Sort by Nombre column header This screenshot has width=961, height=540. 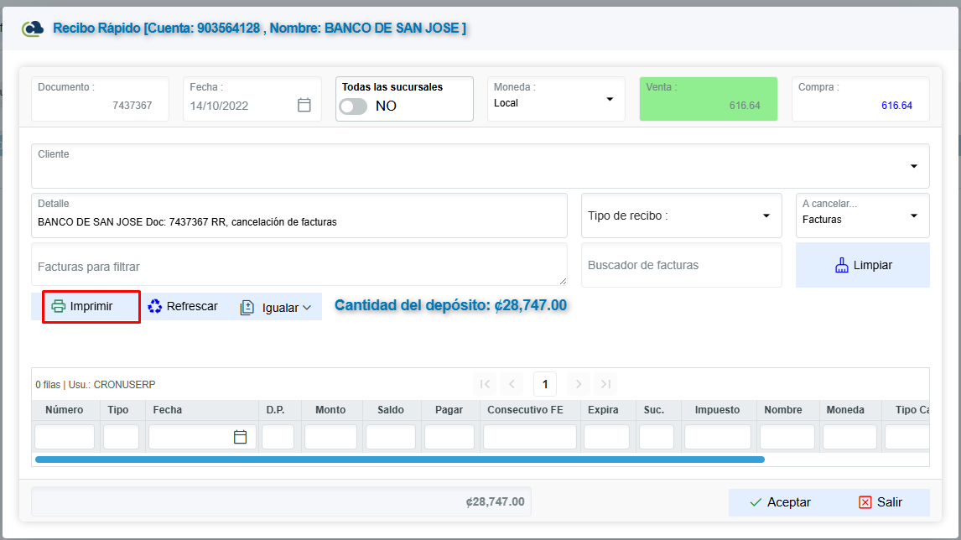click(783, 409)
